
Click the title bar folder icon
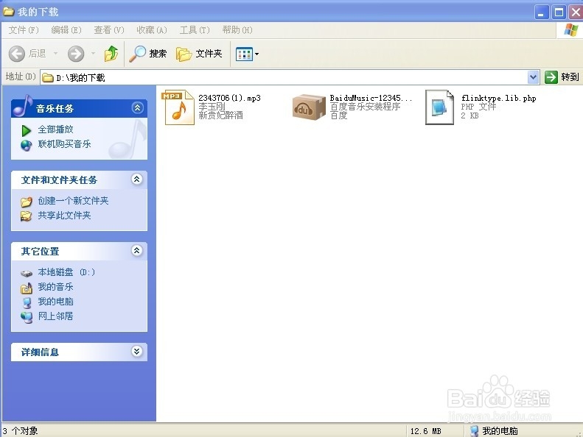click(x=8, y=12)
